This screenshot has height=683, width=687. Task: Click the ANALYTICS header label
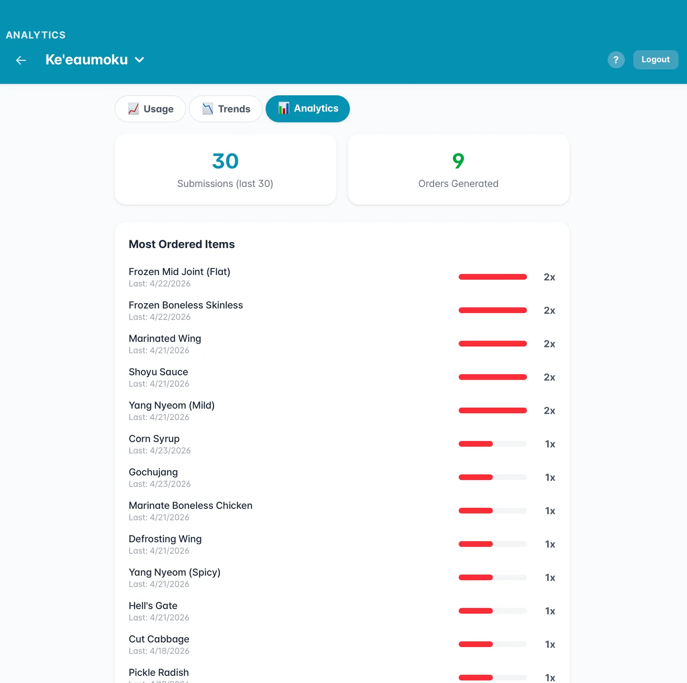click(36, 35)
